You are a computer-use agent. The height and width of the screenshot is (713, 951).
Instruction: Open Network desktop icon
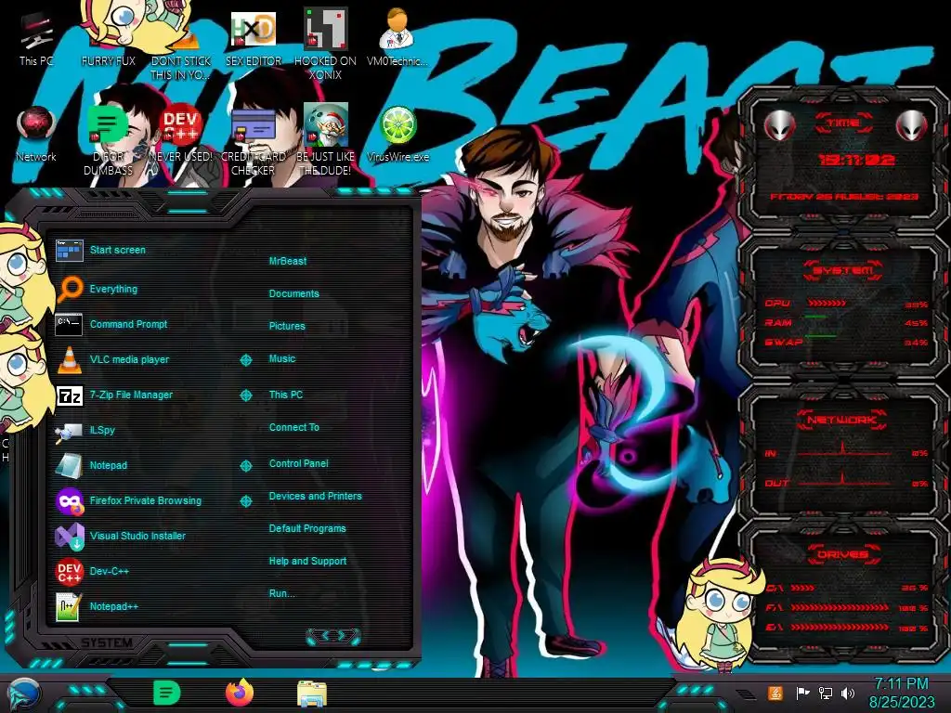click(36, 134)
